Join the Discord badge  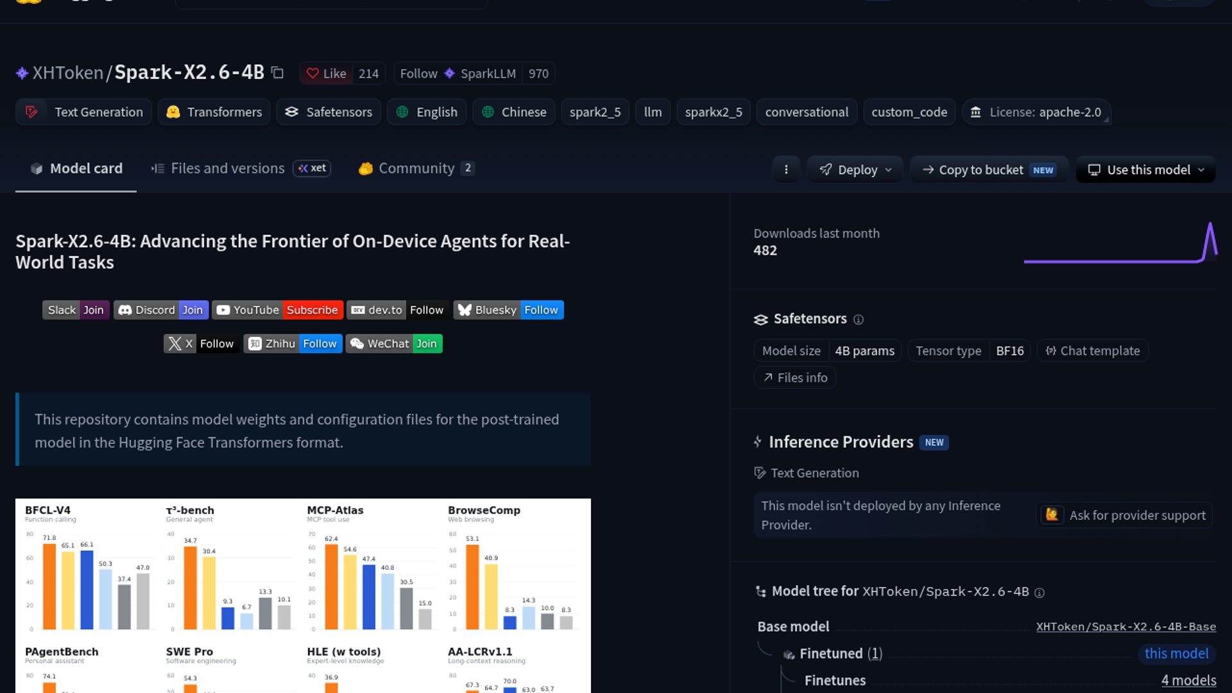click(x=161, y=310)
